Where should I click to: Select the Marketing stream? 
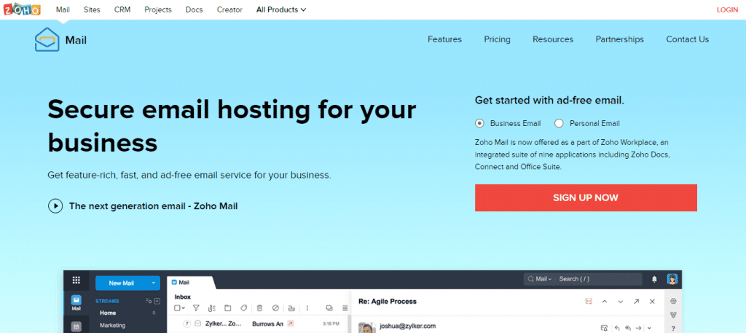coord(112,326)
